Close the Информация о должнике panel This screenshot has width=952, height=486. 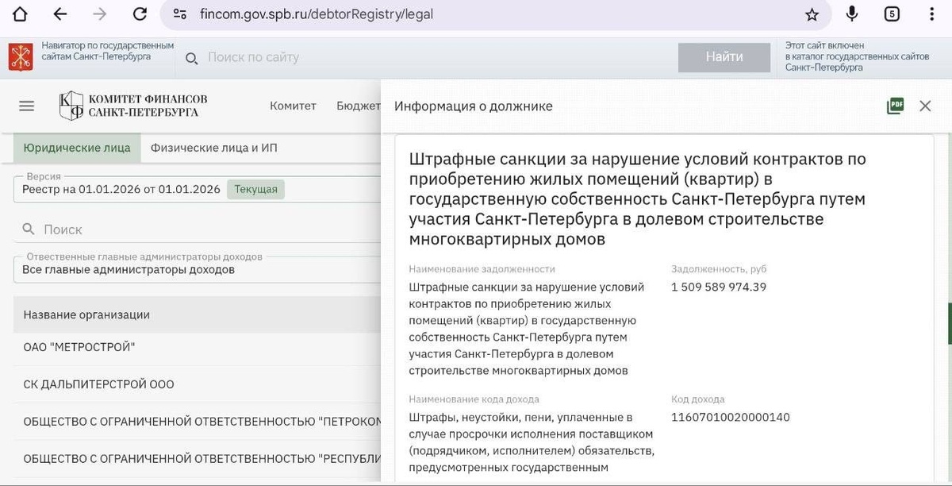[925, 106]
